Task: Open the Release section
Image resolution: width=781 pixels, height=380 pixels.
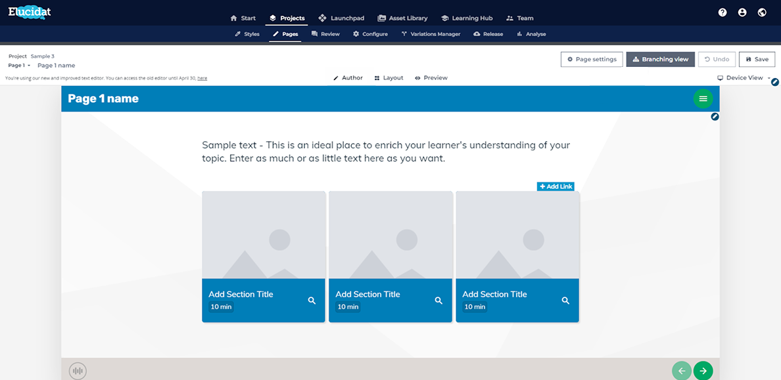Action: click(488, 34)
